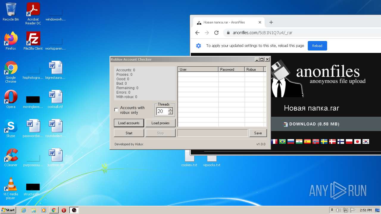The image size is (381, 214).
Task: Choose the Russia flag language
Action: tap(291, 141)
